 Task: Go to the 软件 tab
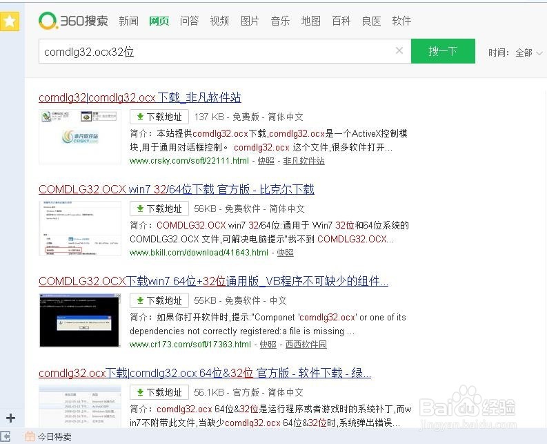(x=401, y=21)
